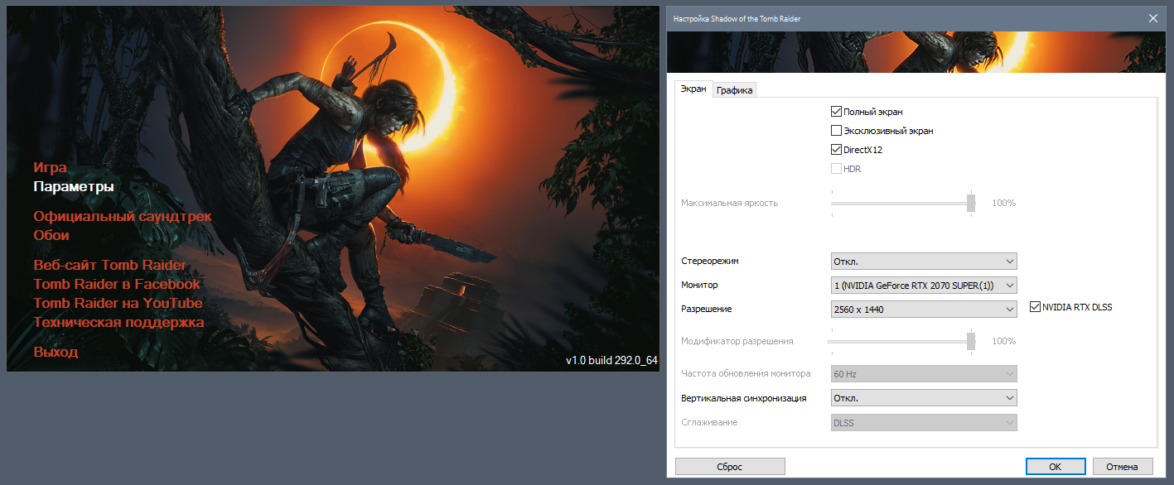Switch to the Экран tab
1174x485 pixels.
[693, 89]
